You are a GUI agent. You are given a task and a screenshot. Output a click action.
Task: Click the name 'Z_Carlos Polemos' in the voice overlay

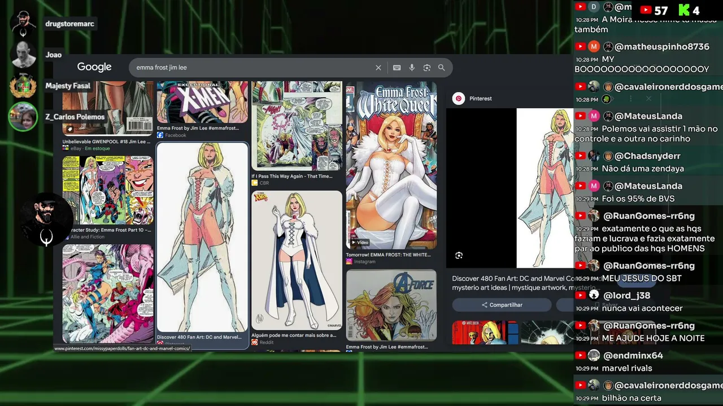click(75, 117)
